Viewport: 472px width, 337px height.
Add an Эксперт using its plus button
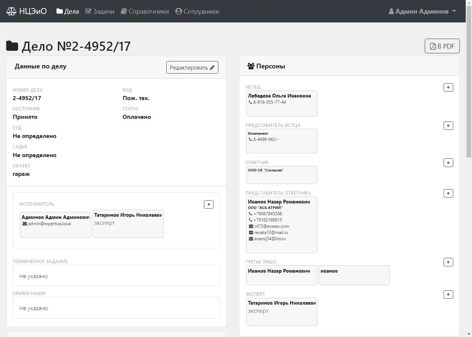click(x=448, y=294)
